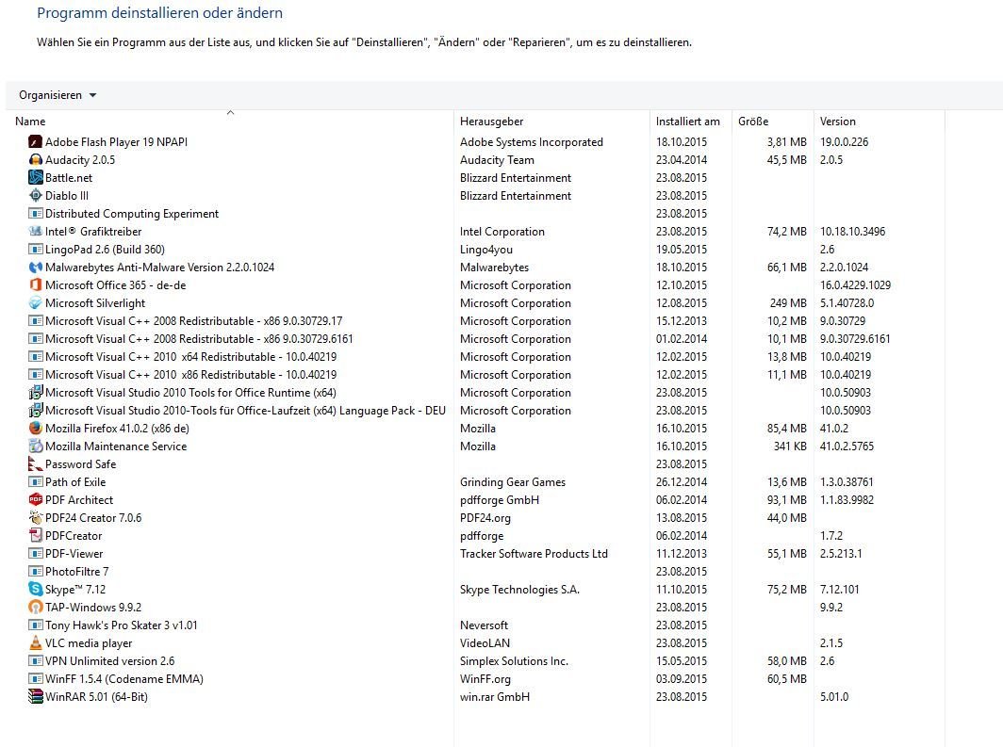Click the Microsoft Silverlight icon
Viewport: 1003px width, 747px height.
pos(36,303)
